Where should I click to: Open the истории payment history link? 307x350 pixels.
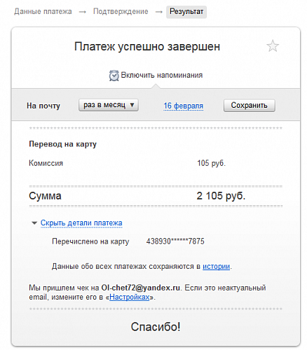(217, 266)
